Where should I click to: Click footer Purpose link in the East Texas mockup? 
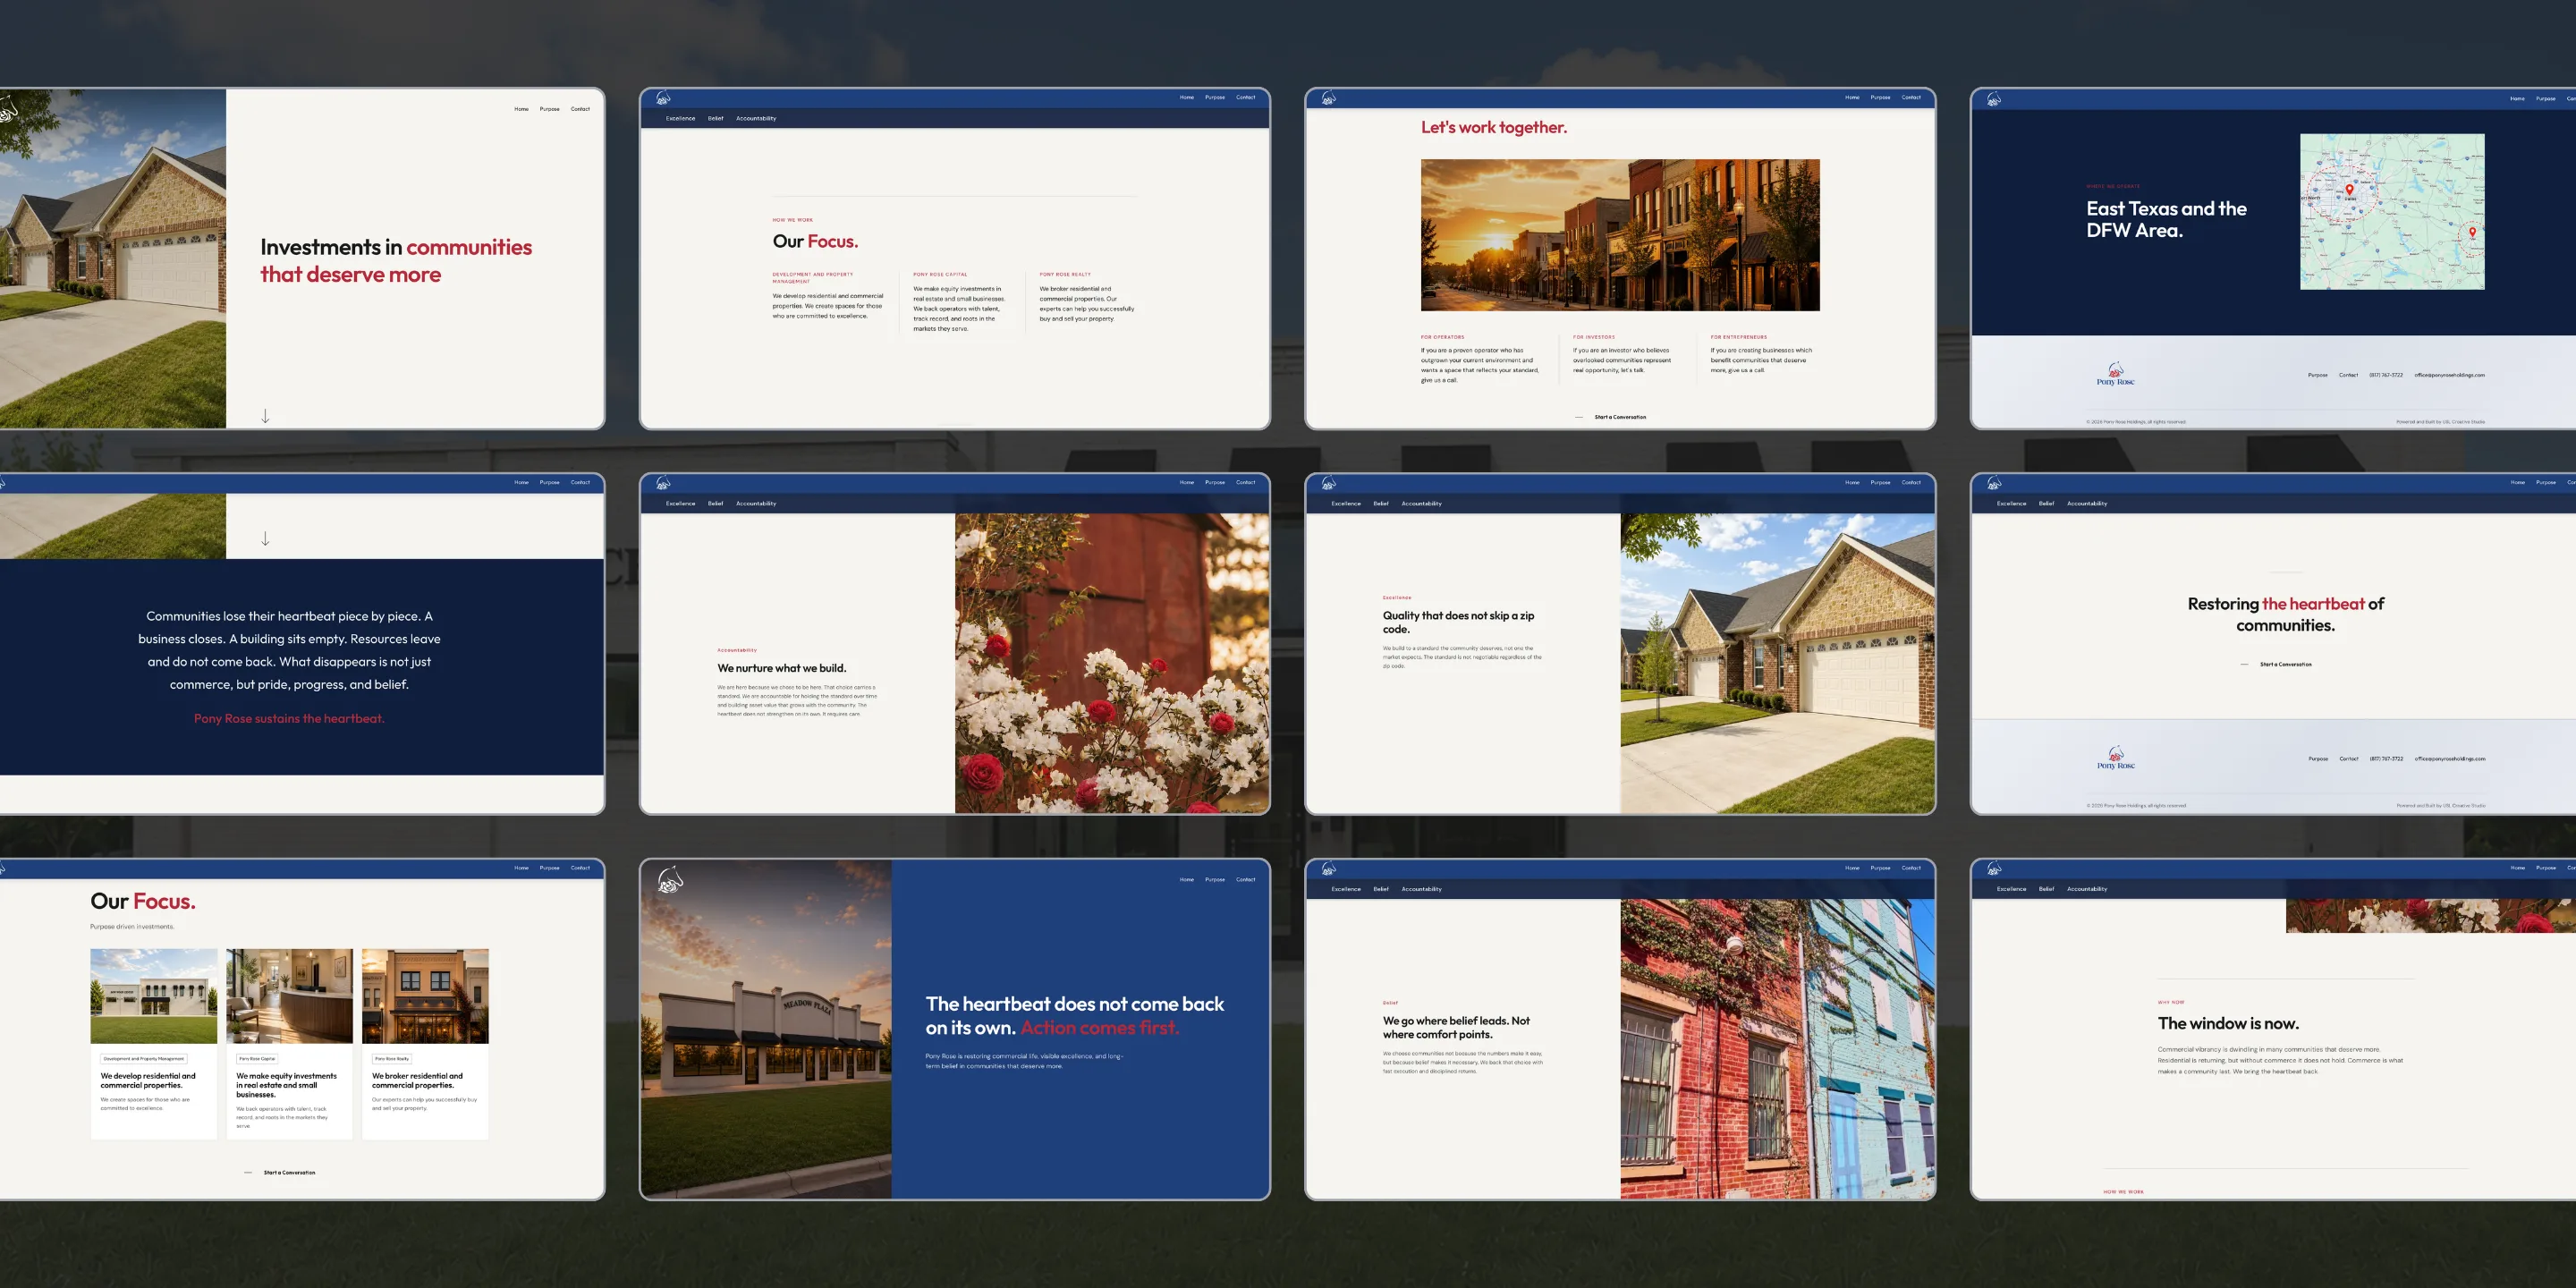2317,375
